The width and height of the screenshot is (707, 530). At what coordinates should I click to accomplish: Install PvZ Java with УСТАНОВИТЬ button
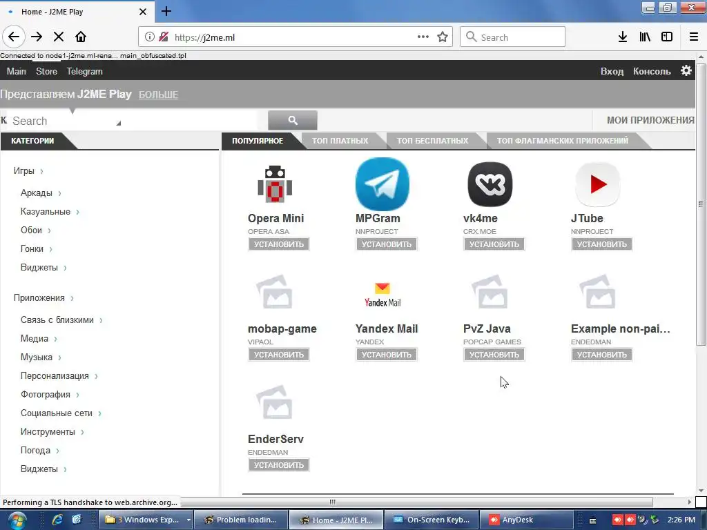pyautogui.click(x=494, y=355)
